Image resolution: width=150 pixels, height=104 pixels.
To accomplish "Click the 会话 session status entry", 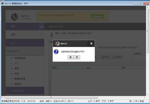I will coord(56,101).
